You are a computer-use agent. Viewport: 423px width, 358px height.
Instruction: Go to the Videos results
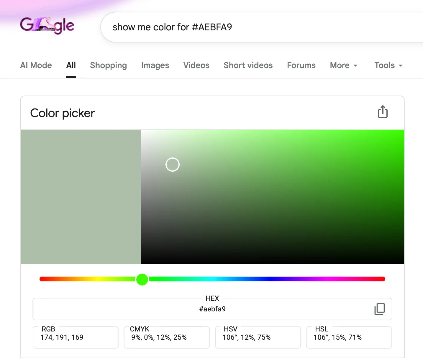pos(196,65)
